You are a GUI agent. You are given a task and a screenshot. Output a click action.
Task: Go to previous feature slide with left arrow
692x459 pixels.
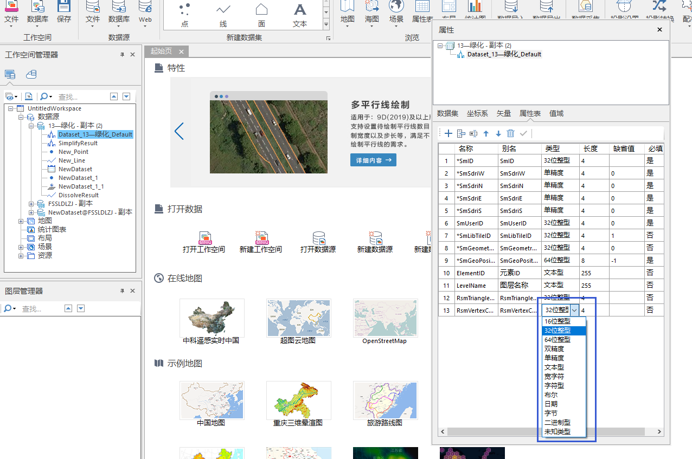(179, 131)
